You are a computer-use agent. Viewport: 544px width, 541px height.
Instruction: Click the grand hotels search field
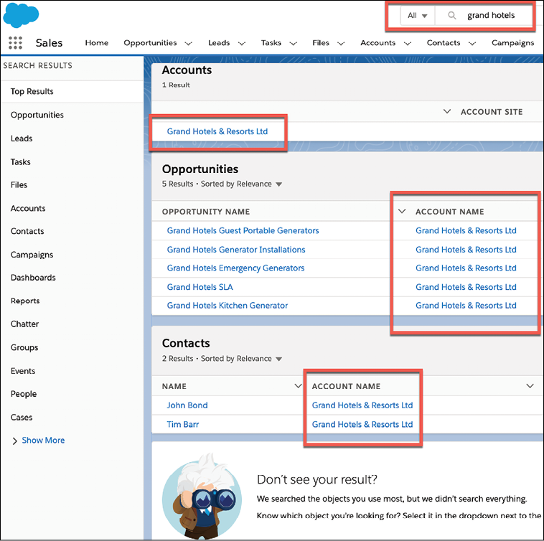coord(491,15)
